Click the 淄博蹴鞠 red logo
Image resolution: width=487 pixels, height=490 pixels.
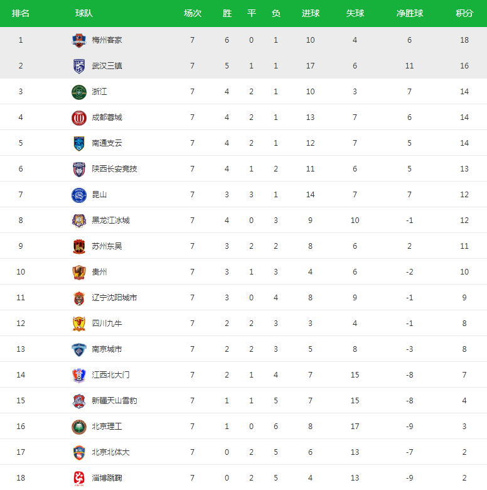(x=78, y=478)
